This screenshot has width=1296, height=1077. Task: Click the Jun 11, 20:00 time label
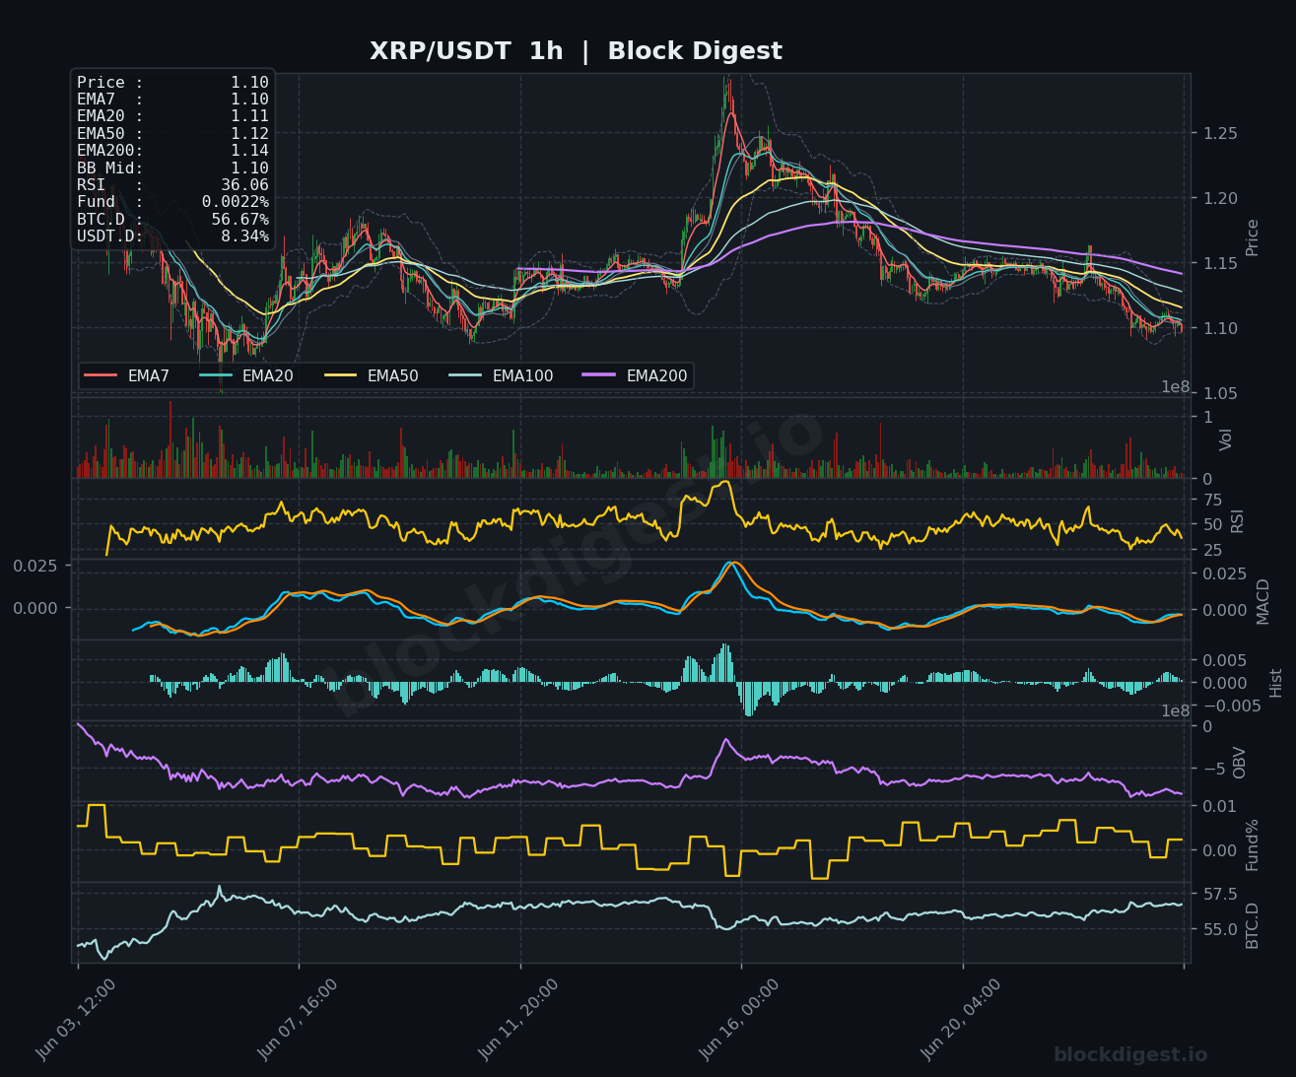tap(518, 1020)
